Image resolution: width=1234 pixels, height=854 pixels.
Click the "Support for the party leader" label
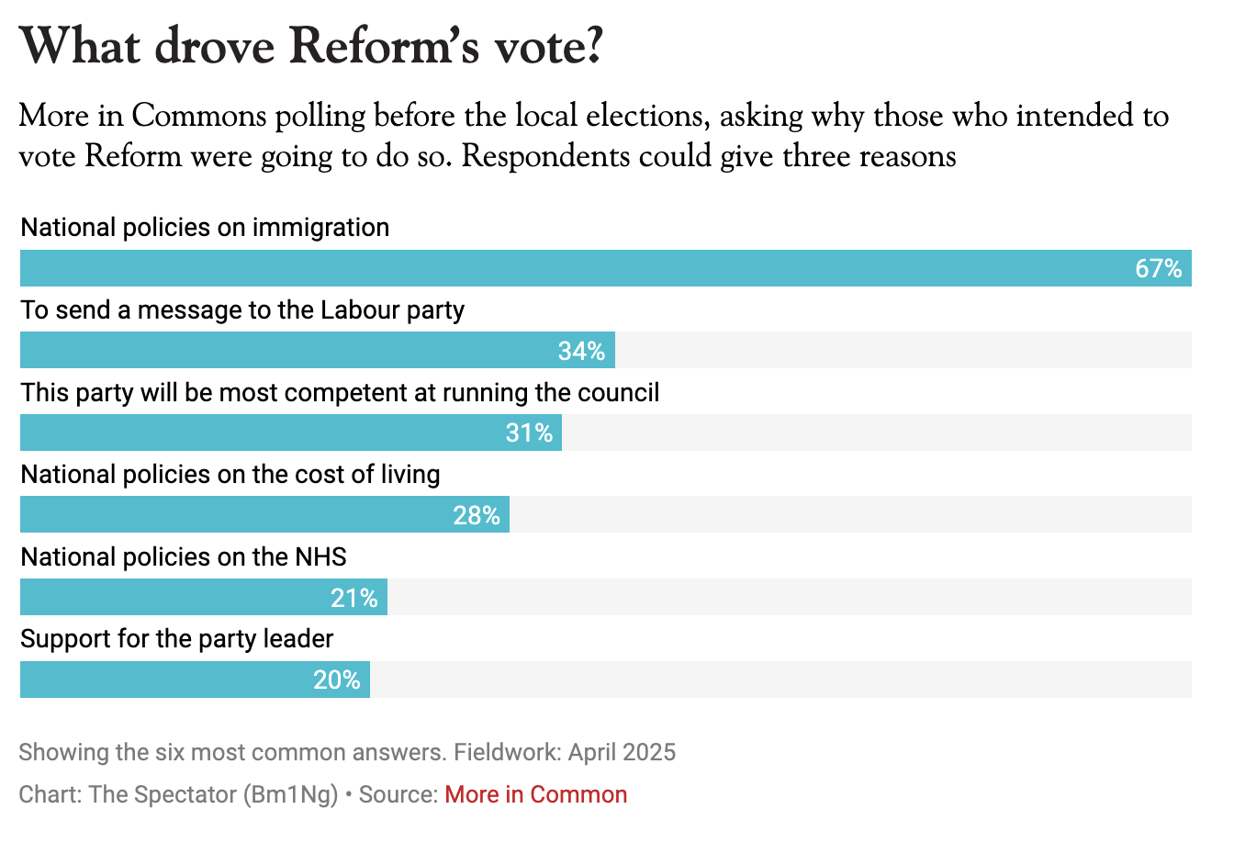pos(177,639)
